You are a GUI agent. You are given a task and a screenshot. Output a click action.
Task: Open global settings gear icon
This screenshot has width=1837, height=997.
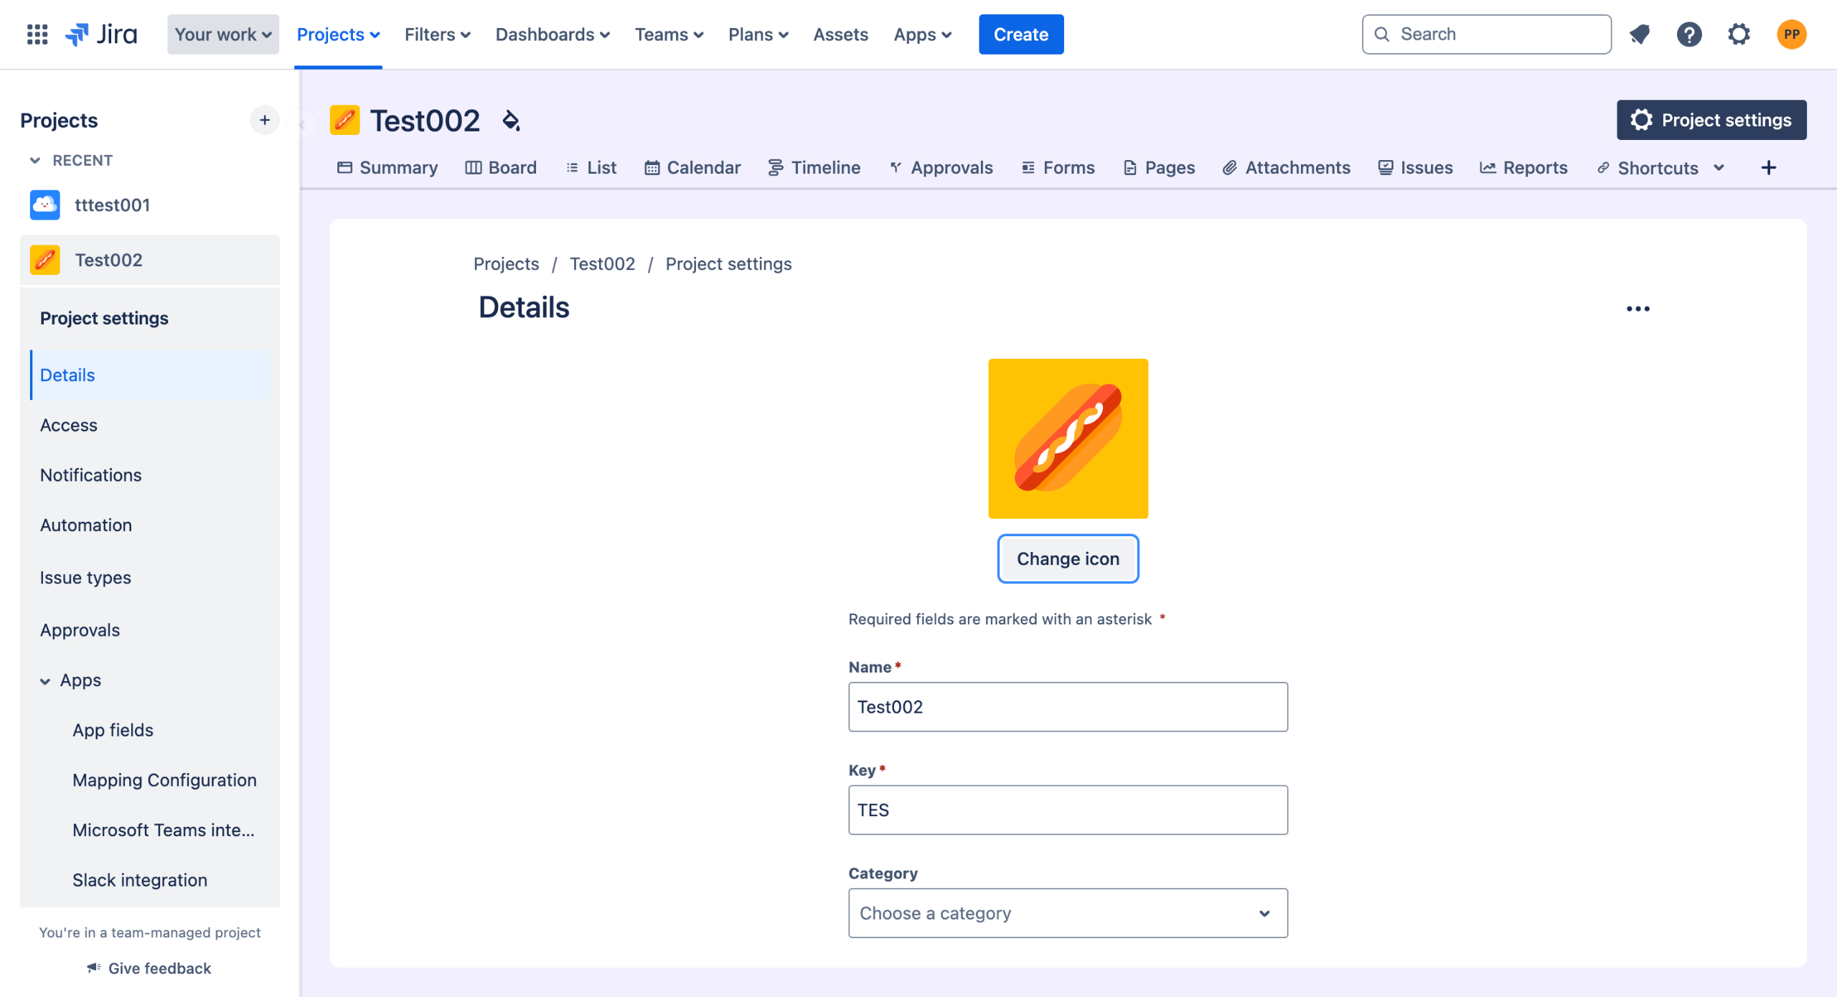(x=1738, y=34)
